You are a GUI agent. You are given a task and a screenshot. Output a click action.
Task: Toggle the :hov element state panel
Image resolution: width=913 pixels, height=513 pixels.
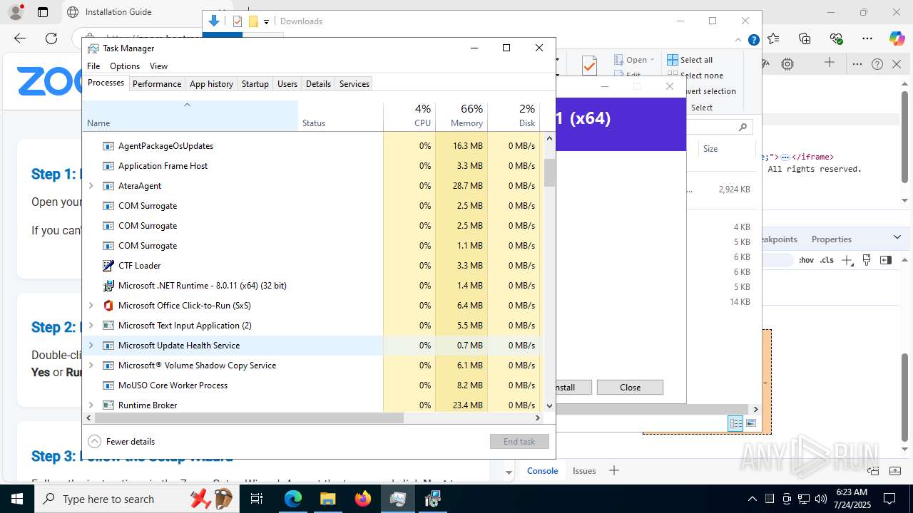tap(806, 260)
